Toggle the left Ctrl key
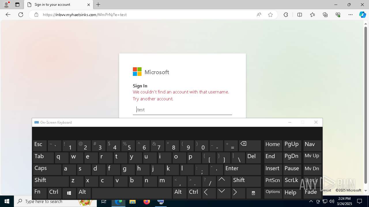The image size is (369, 207). pyautogui.click(x=54, y=193)
